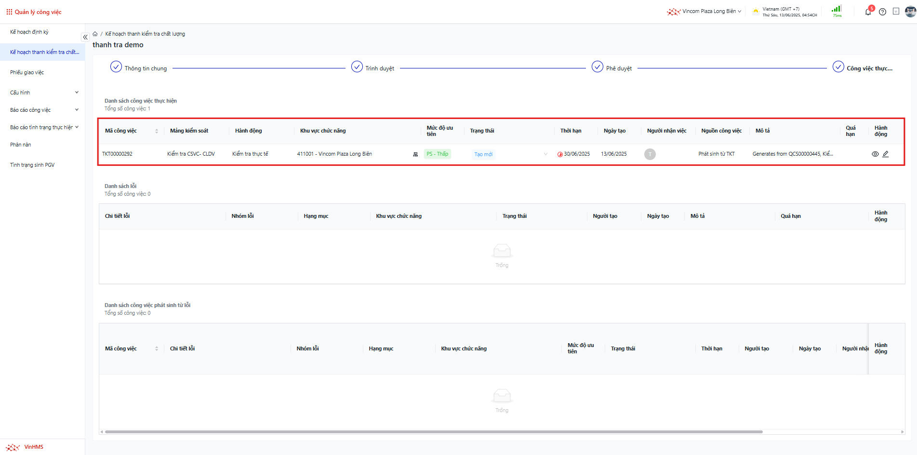View task TKT00000292 with eye icon
This screenshot has height=455, width=917.
(875, 154)
